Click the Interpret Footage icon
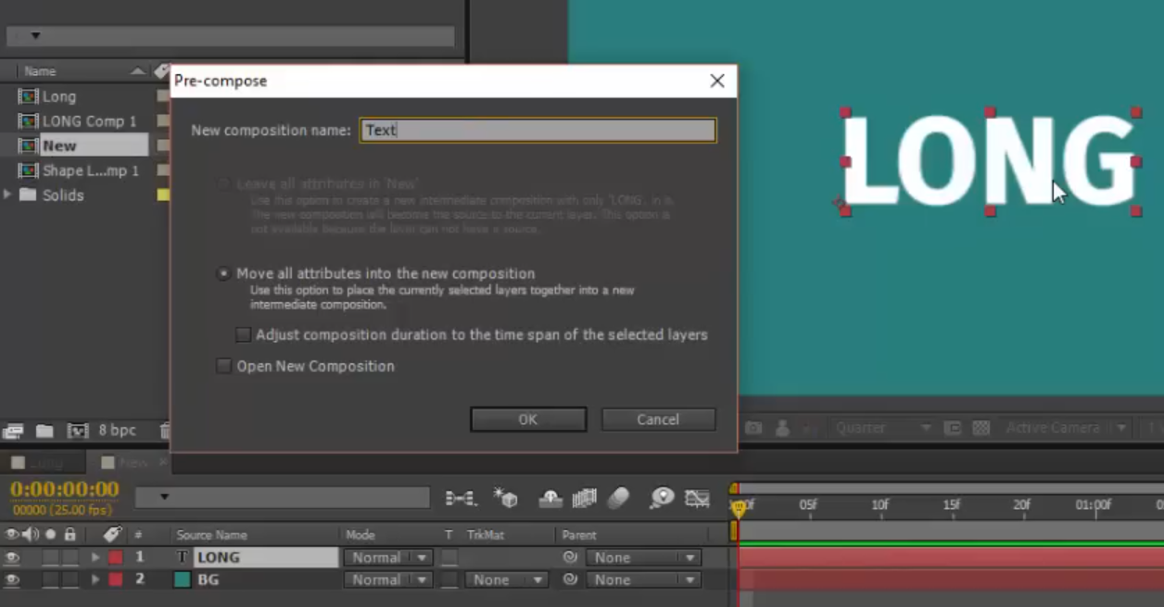This screenshot has width=1164, height=607. (13, 430)
